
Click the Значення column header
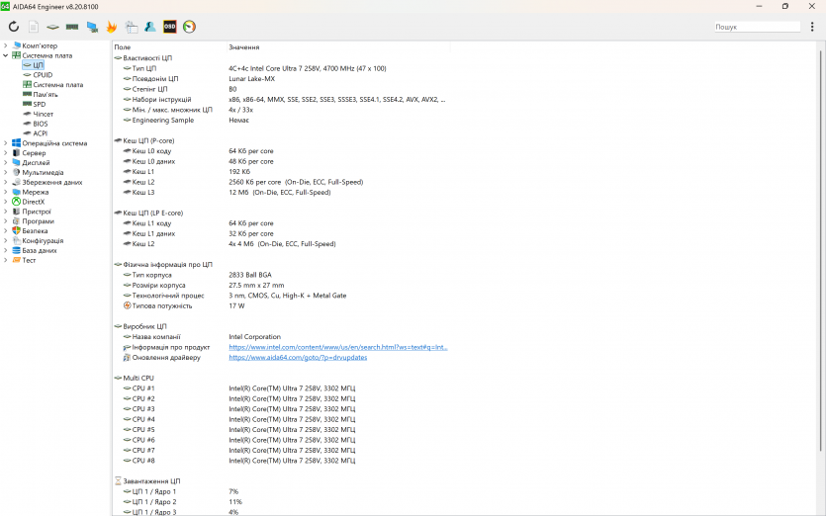pos(244,47)
